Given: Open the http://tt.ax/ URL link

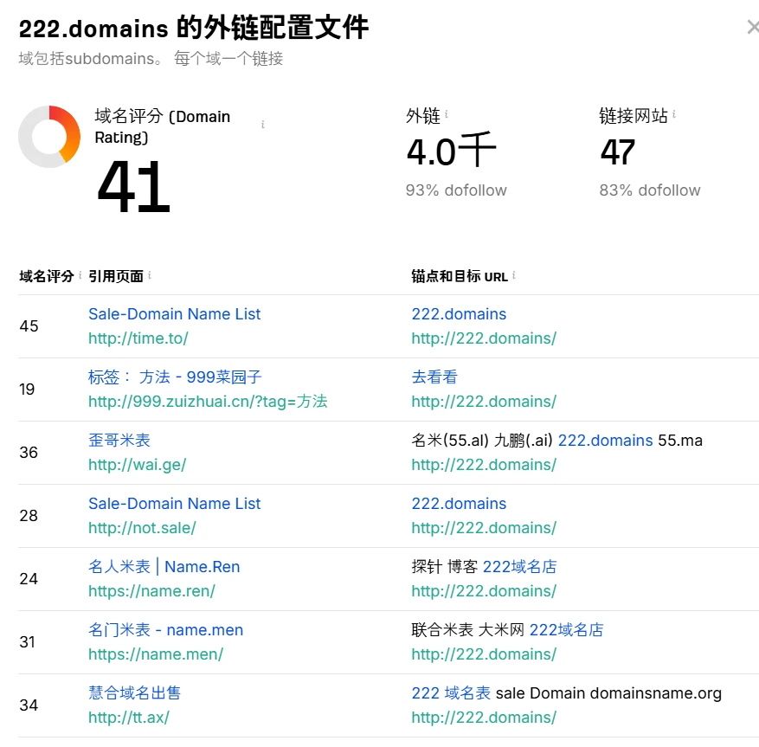Looking at the screenshot, I should 128,718.
